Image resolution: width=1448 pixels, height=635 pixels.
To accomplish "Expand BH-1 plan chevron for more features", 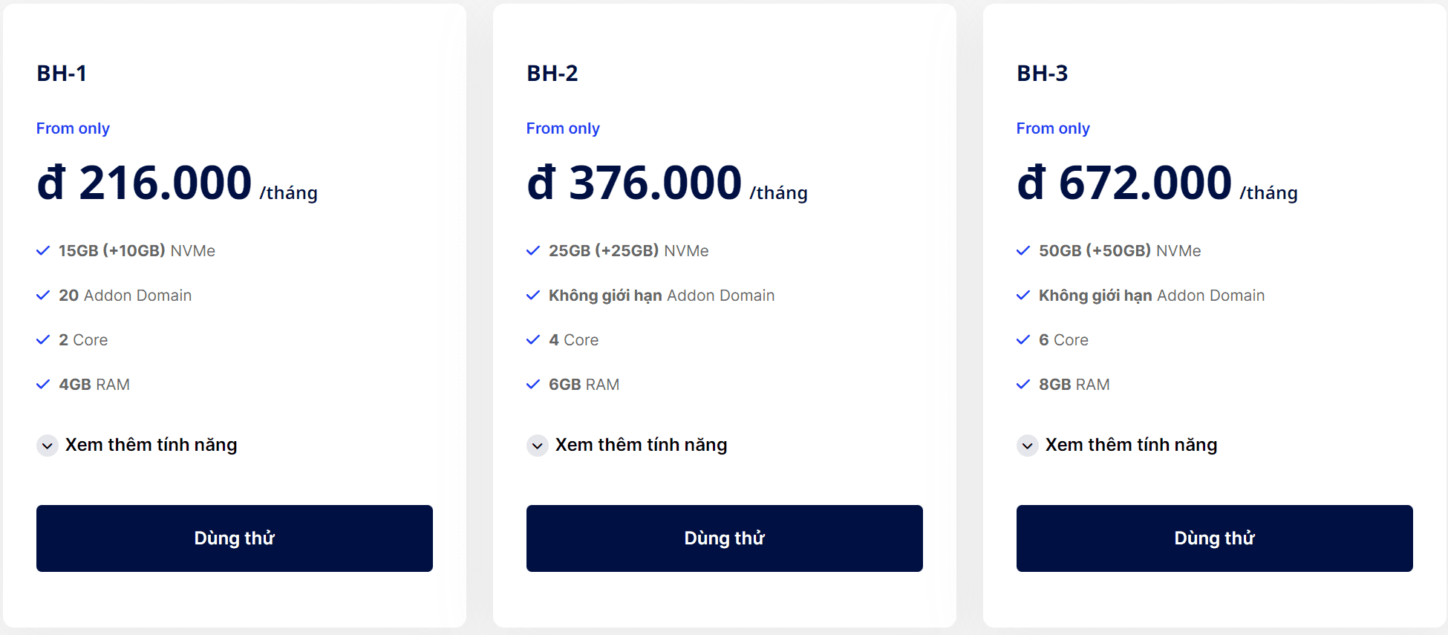I will click(48, 446).
